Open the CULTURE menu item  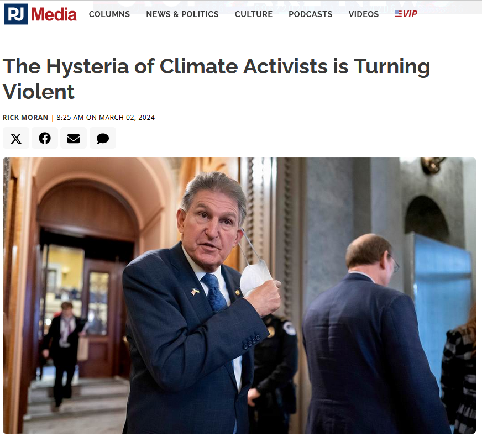pos(254,14)
